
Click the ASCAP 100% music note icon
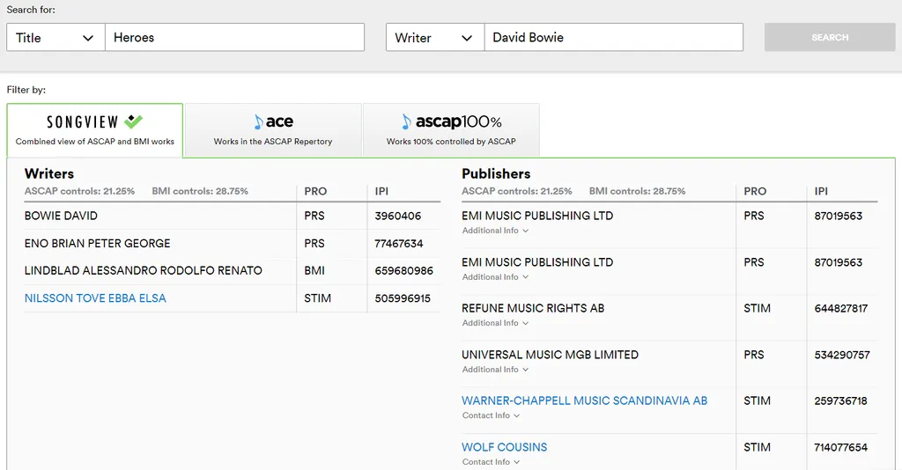[x=407, y=121]
